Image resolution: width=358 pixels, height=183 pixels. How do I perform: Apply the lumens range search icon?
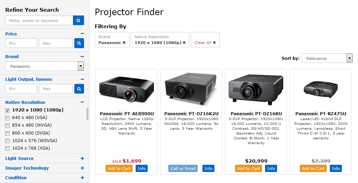click(79, 89)
